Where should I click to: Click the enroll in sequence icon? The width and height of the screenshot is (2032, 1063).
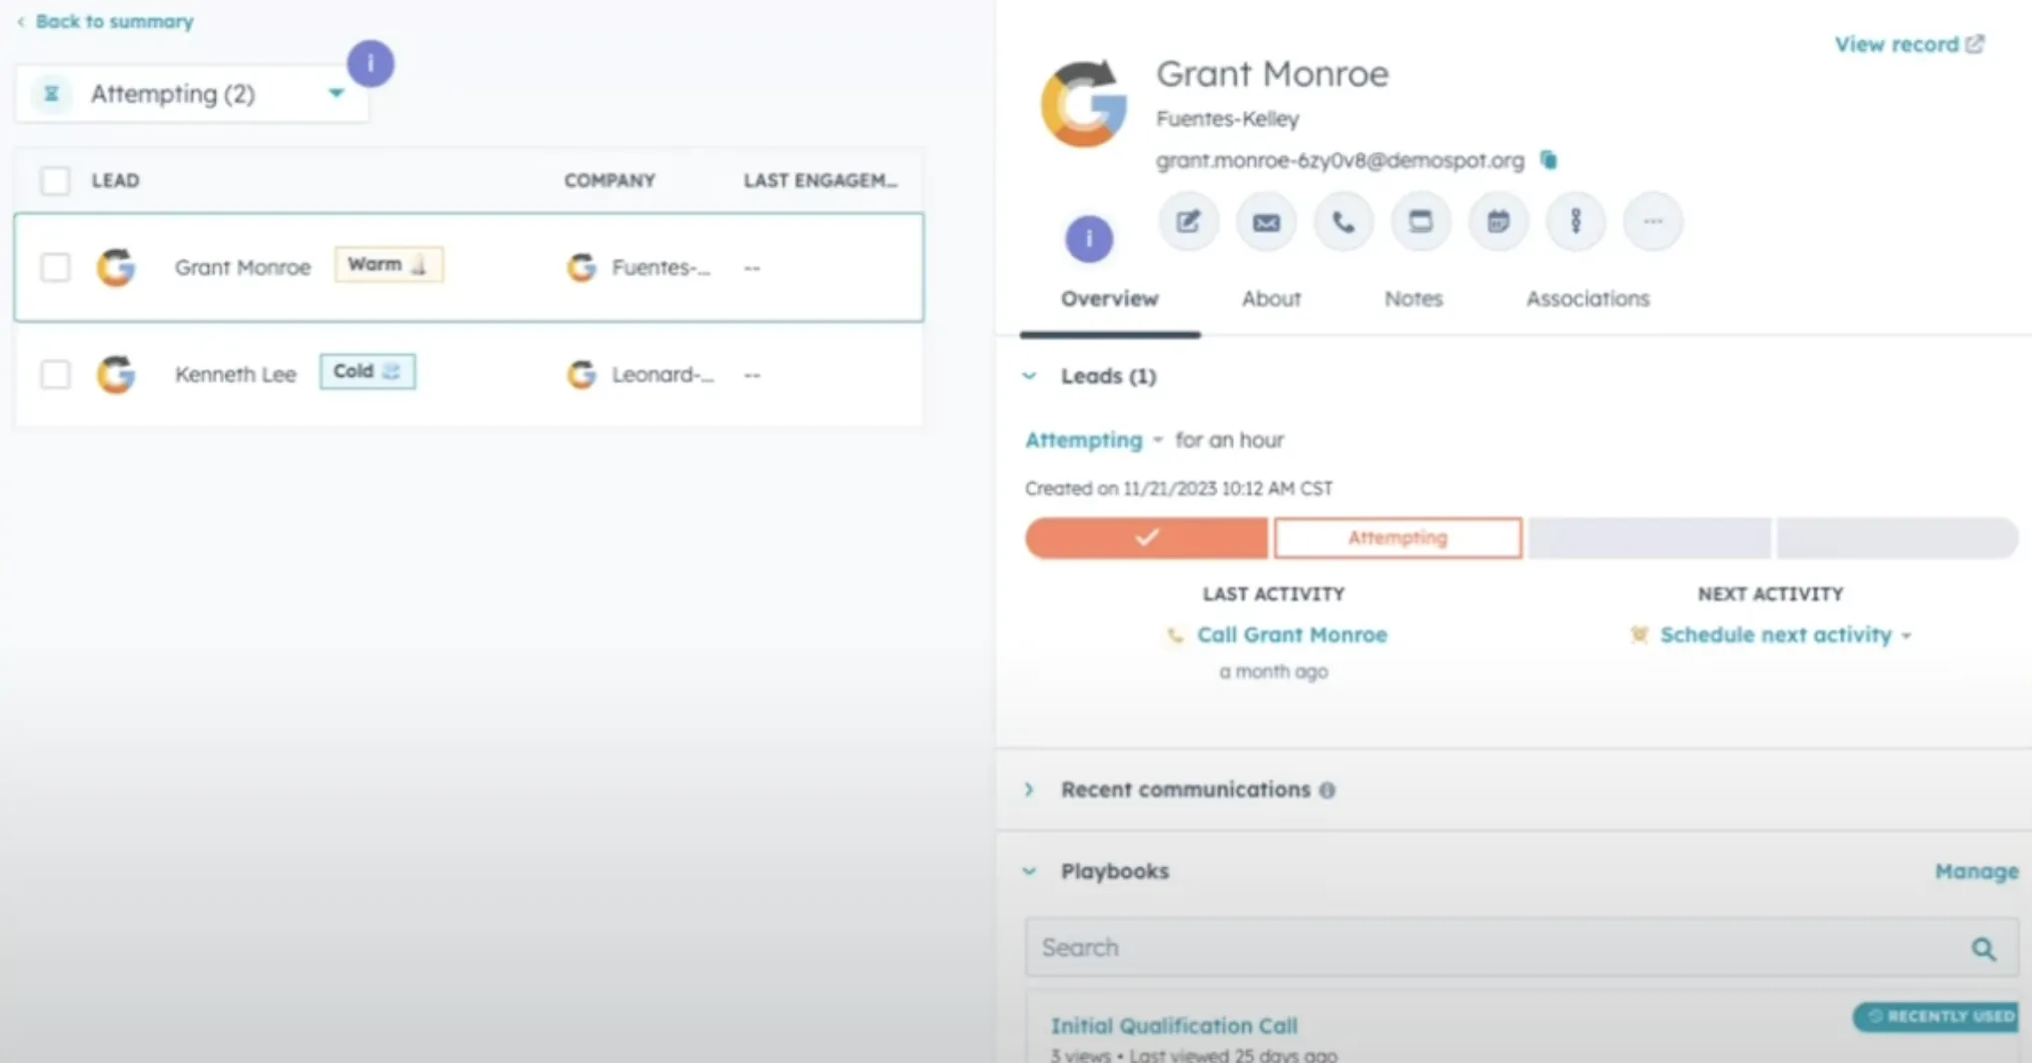coord(1575,222)
